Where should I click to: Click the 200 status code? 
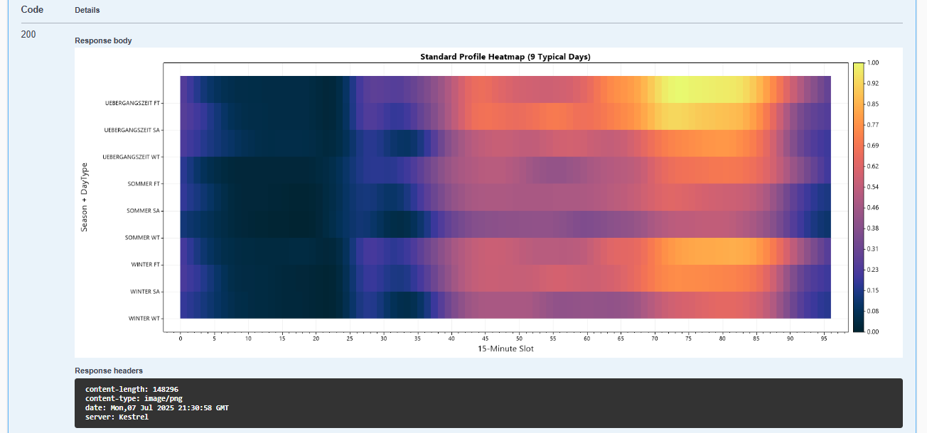click(28, 34)
